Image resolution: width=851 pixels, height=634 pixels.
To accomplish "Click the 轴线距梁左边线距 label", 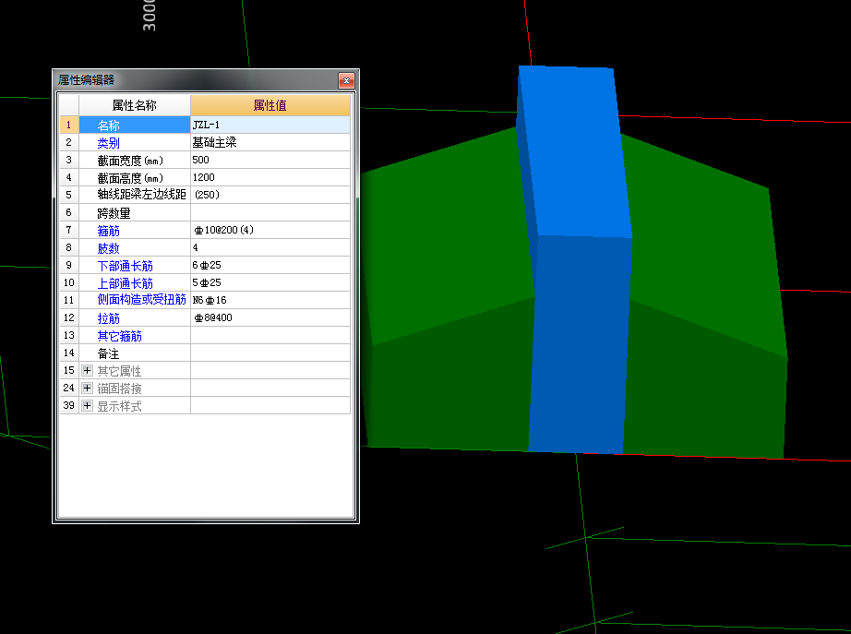I will coord(141,195).
